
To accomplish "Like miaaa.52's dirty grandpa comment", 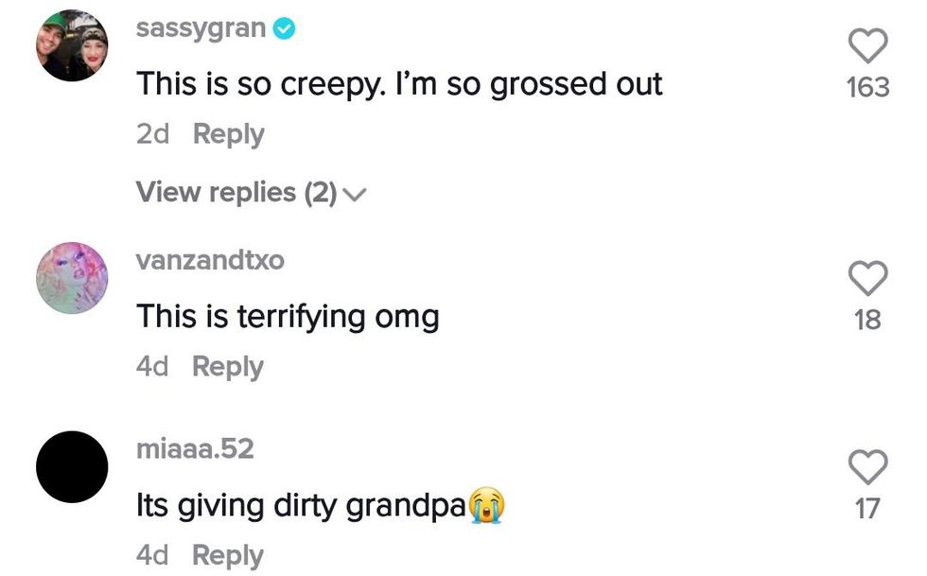I will (867, 467).
